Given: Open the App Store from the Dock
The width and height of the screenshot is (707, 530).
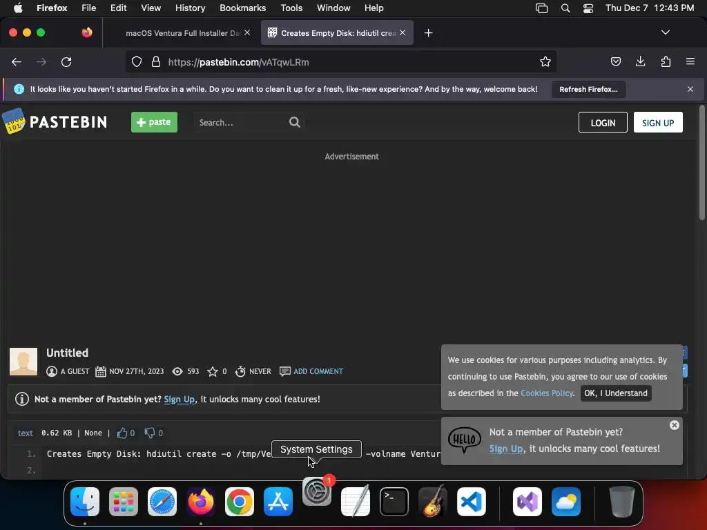Looking at the screenshot, I should (278, 502).
